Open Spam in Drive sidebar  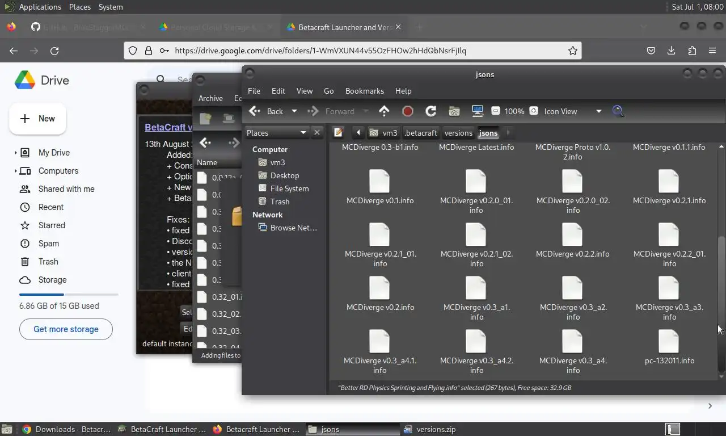(49, 244)
